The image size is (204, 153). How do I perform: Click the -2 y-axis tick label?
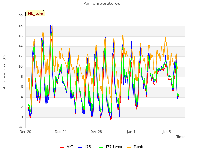click(x=21, y=127)
